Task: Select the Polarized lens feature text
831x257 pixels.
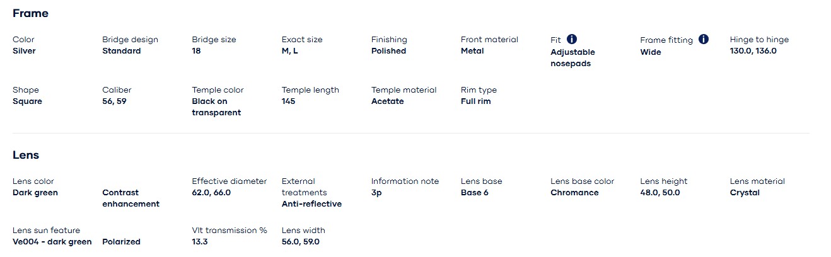Action: [x=121, y=242]
